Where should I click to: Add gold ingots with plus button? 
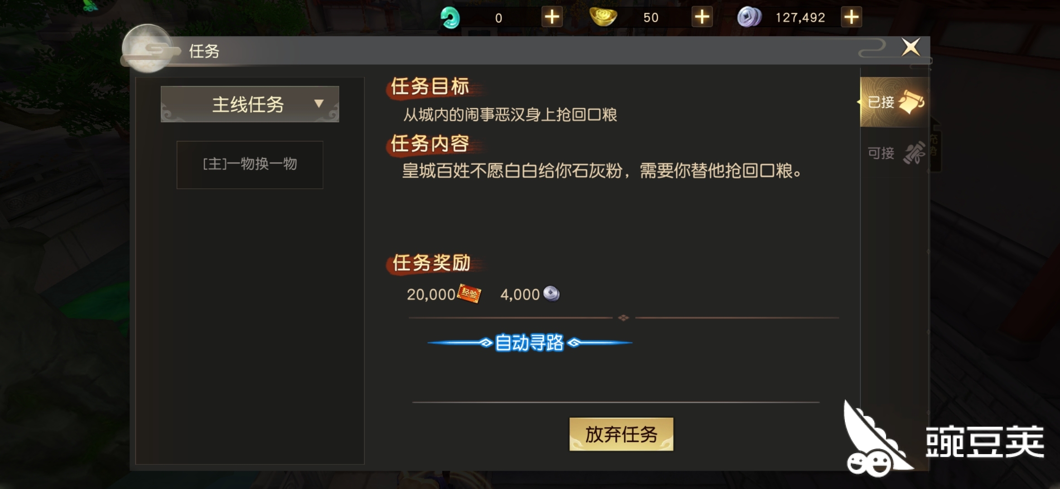coord(702,18)
